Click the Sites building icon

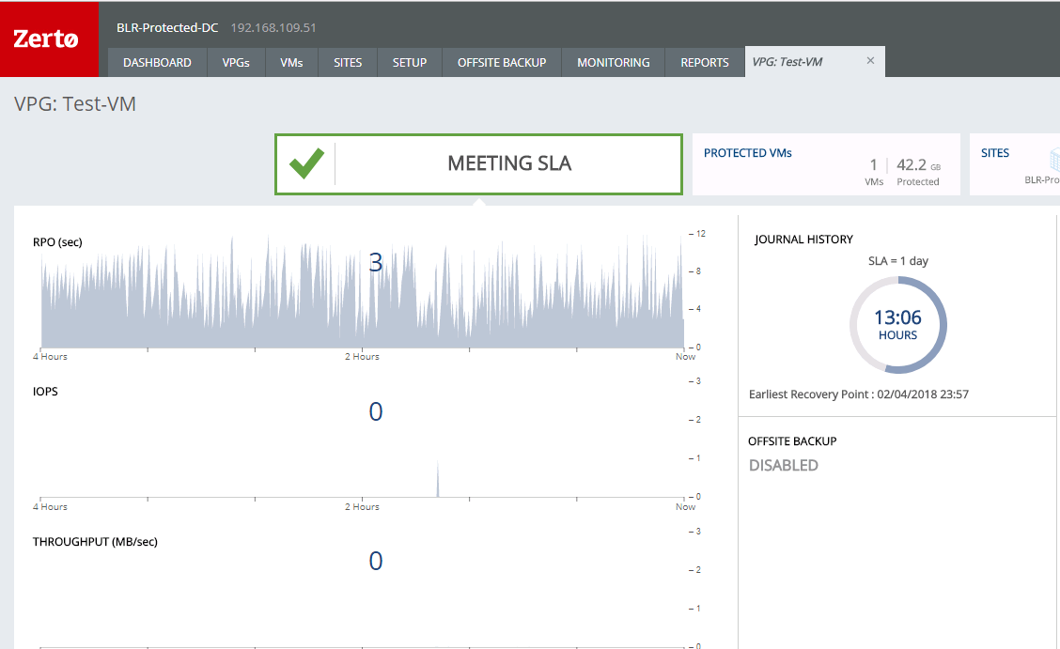(x=1052, y=158)
